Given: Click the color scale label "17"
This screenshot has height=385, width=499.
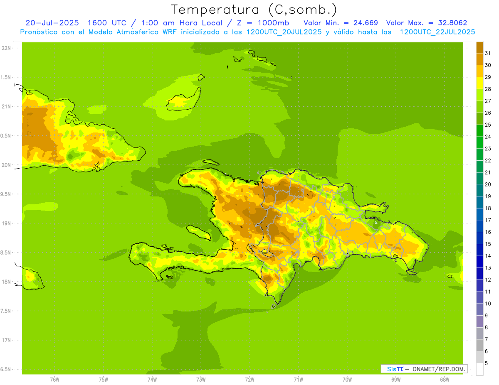Looking at the screenshot, I should pos(488,220).
